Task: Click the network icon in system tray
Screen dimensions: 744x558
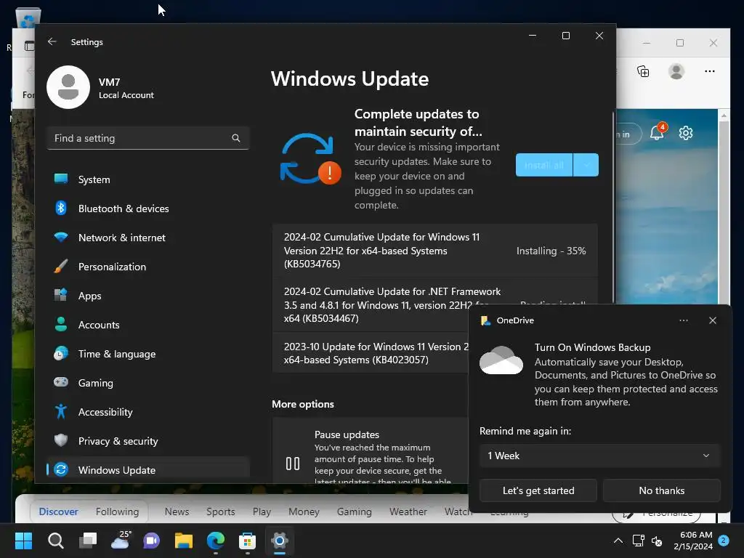Action: pos(638,541)
